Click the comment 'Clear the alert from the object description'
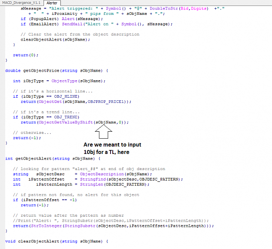272x249 pixels. pos(80,34)
